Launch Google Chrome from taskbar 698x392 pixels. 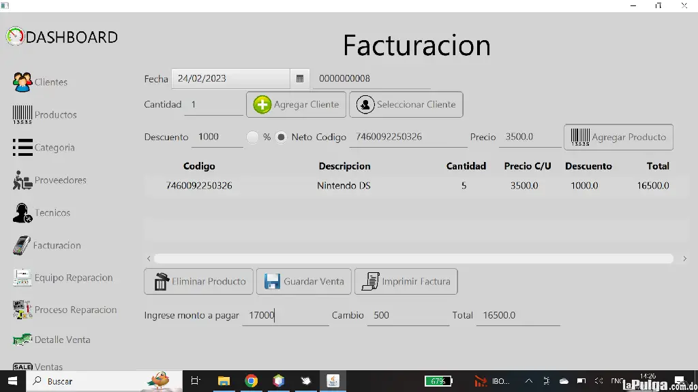coord(251,381)
